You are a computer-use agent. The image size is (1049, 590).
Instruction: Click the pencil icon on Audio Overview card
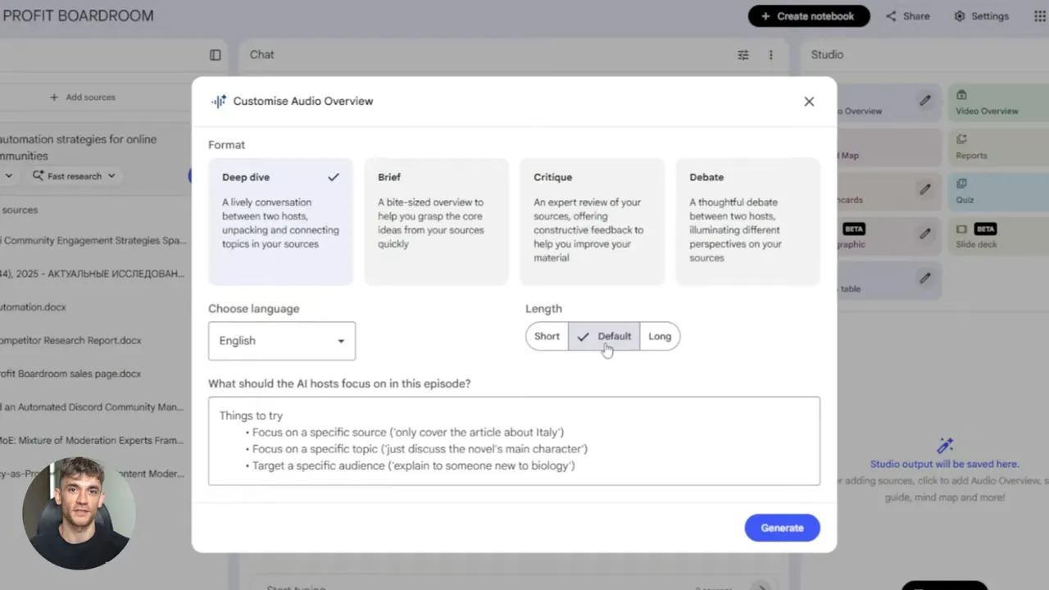click(925, 101)
